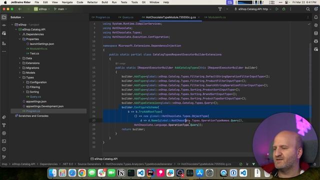Click the usages hint above AddCatalogTypes

pyautogui.click(x=120, y=63)
